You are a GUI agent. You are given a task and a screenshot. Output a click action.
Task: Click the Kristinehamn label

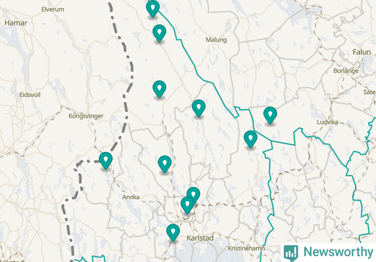[246, 248]
